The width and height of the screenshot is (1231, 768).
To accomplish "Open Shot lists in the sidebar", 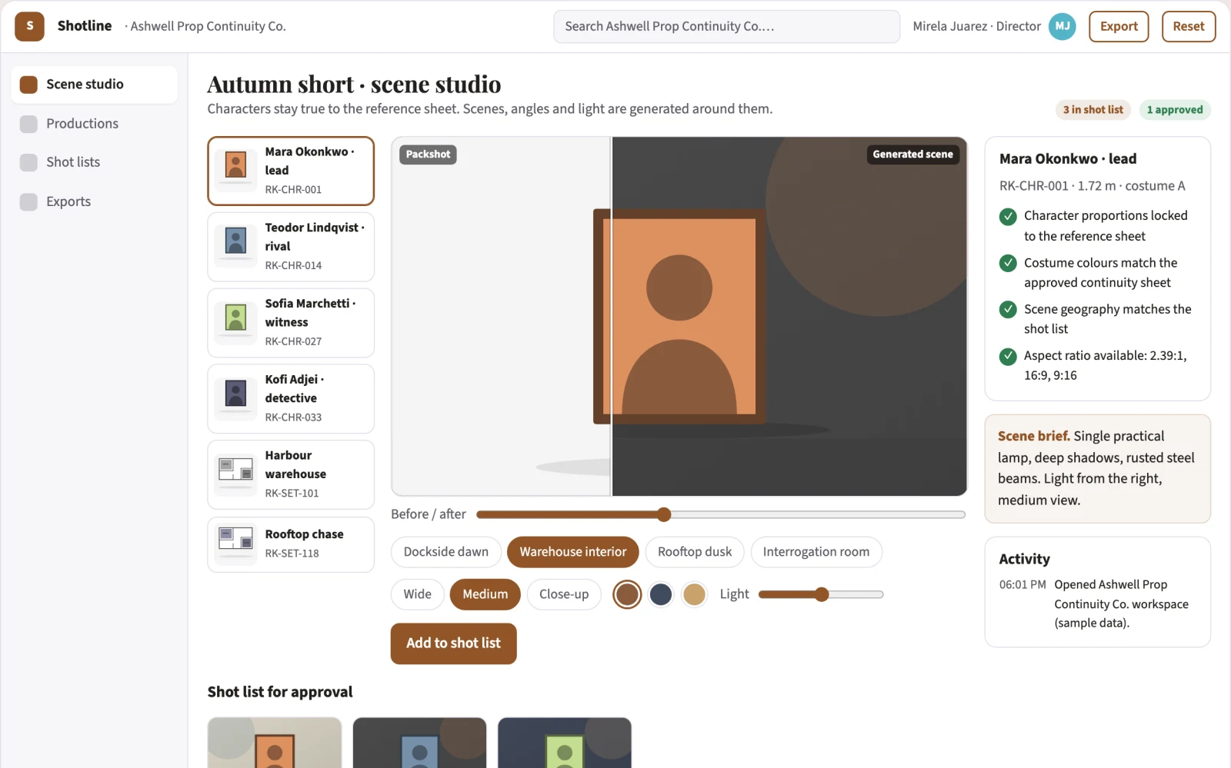I will pyautogui.click(x=94, y=162).
